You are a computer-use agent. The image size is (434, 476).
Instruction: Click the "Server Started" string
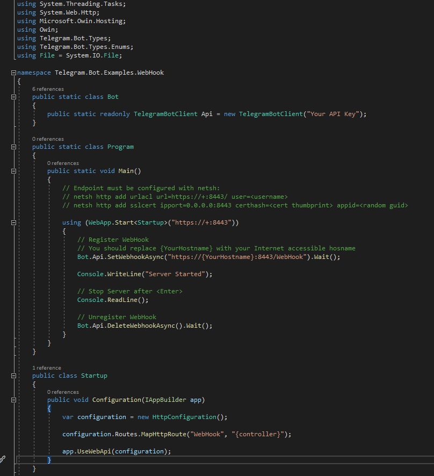[x=175, y=274]
